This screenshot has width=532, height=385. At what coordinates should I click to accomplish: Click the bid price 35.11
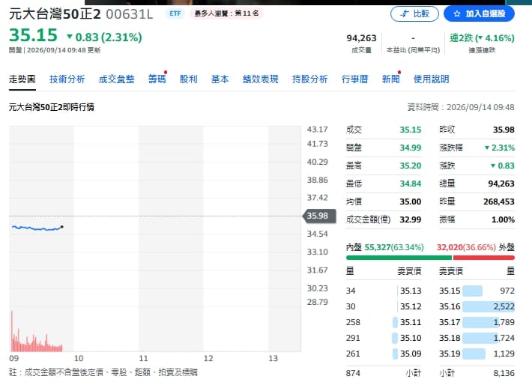(x=411, y=322)
